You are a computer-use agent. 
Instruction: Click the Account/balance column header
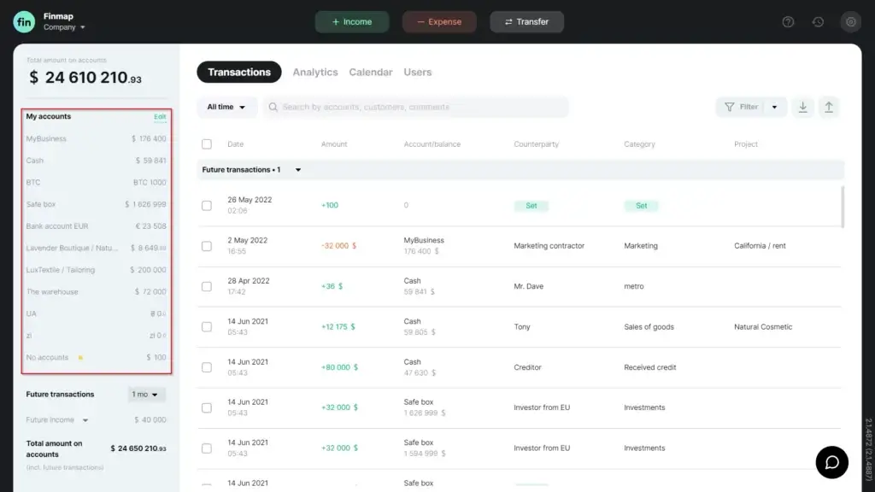click(432, 143)
